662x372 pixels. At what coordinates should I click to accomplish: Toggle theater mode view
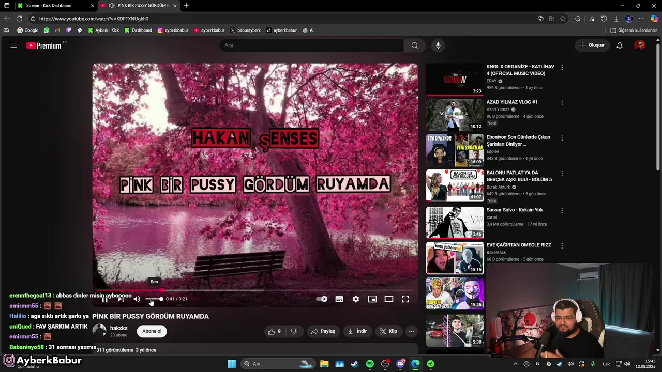pos(389,299)
